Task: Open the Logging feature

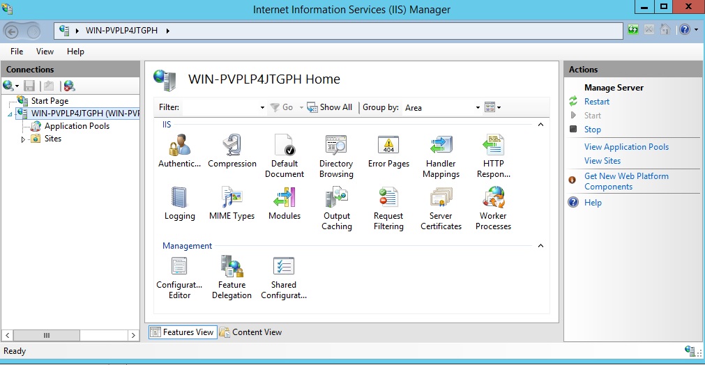Action: [179, 203]
